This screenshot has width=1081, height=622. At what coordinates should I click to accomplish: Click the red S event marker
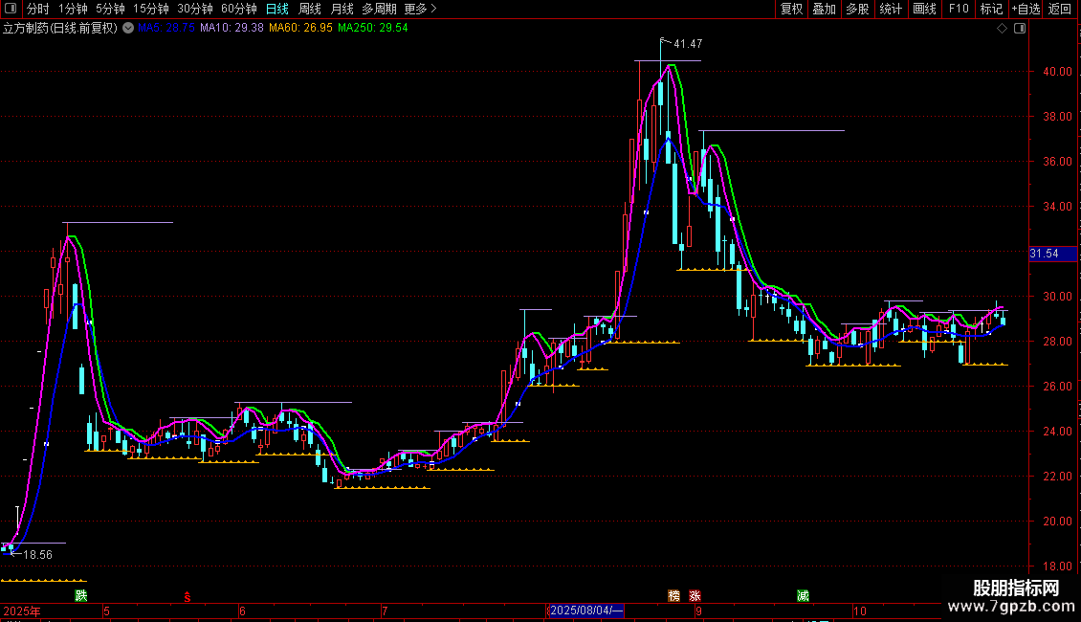pyautogui.click(x=187, y=597)
